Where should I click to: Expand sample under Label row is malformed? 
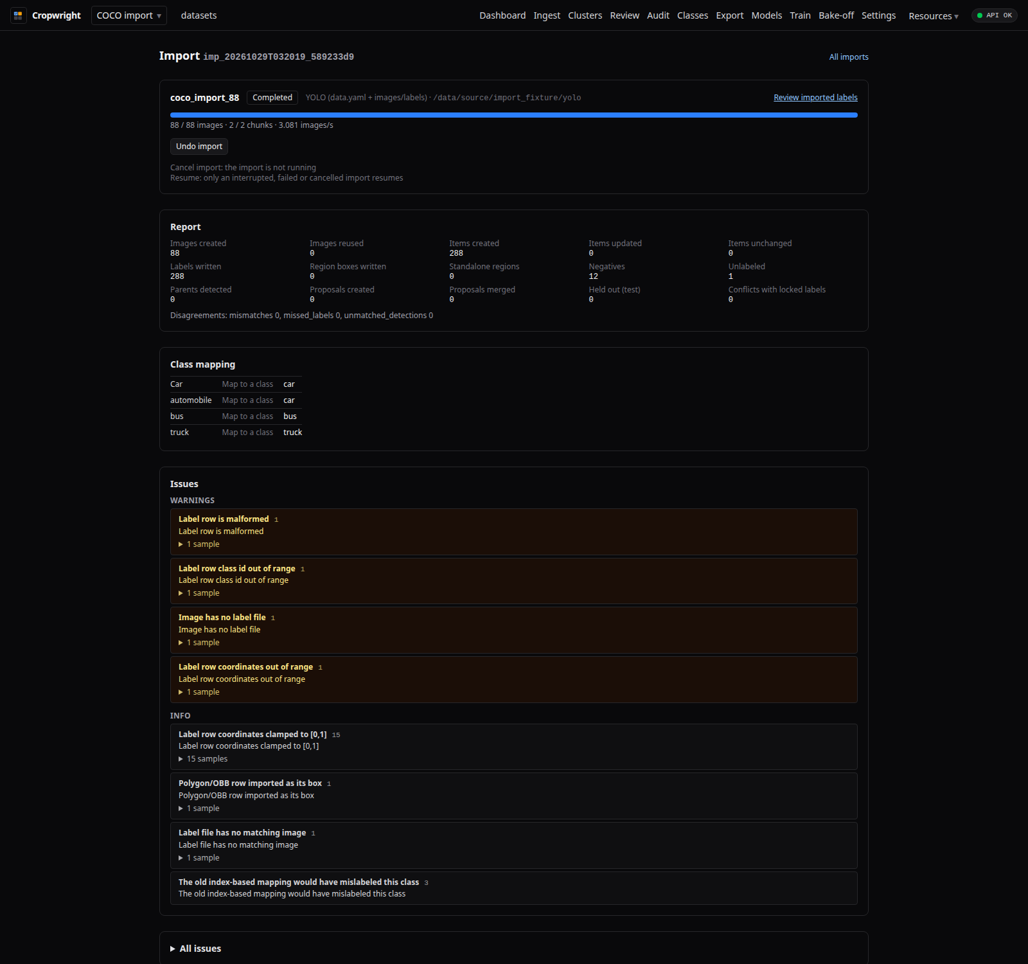tap(199, 544)
